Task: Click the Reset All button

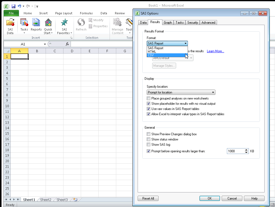Action: point(148,198)
